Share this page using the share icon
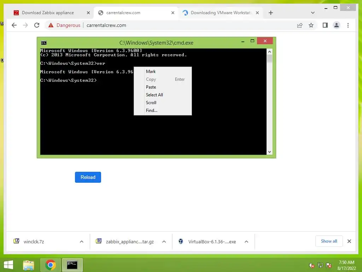Screen dimensions: 362x272 pyautogui.click(x=300, y=25)
